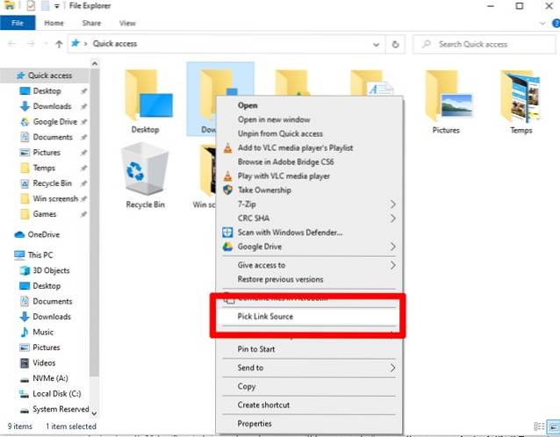The width and height of the screenshot is (560, 437).
Task: Click the pin icon next to sidebar Temps
Action: click(83, 168)
